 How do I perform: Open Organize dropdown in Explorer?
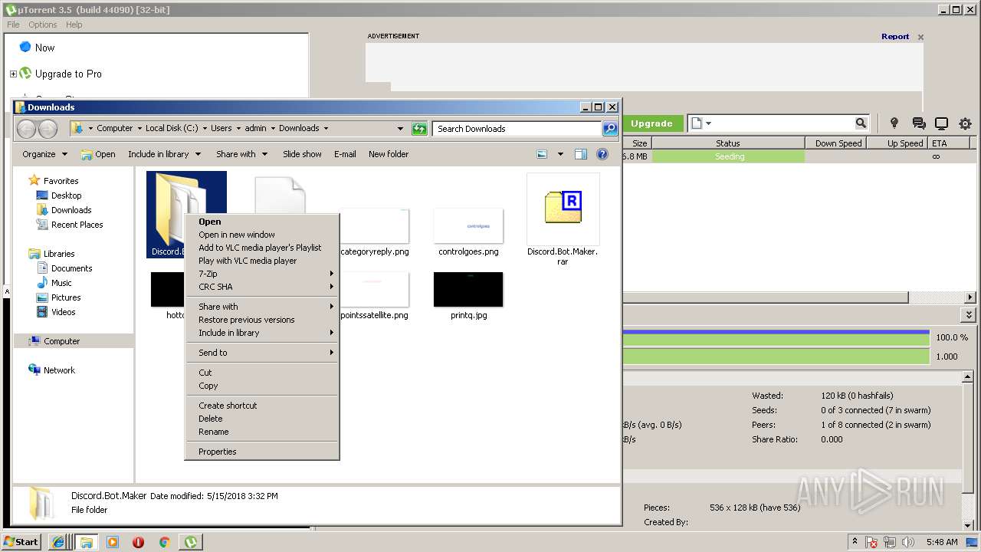(44, 154)
